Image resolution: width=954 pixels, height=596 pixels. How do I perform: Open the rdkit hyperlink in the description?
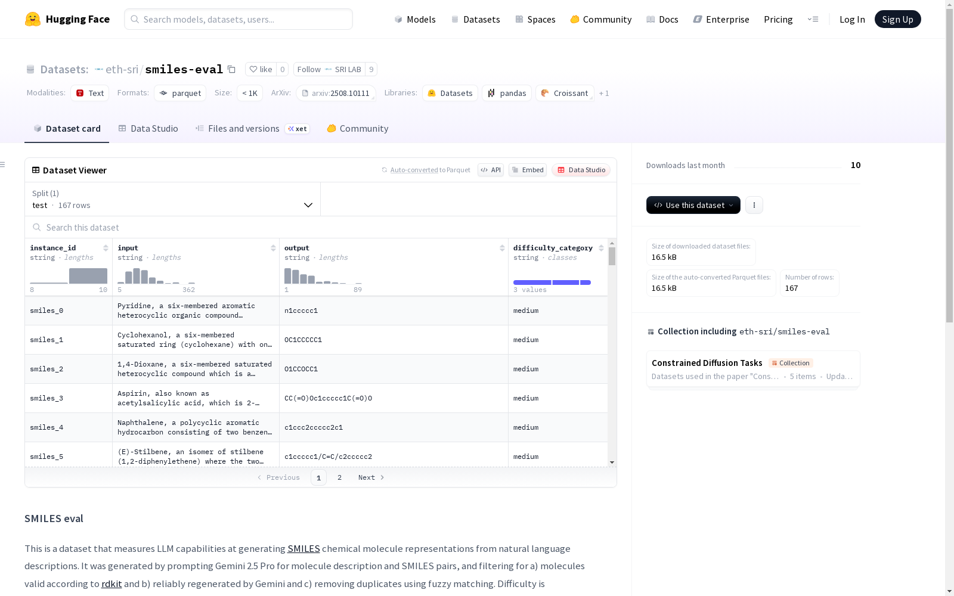click(x=111, y=583)
